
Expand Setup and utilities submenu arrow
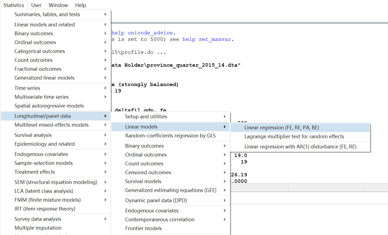pos(225,117)
